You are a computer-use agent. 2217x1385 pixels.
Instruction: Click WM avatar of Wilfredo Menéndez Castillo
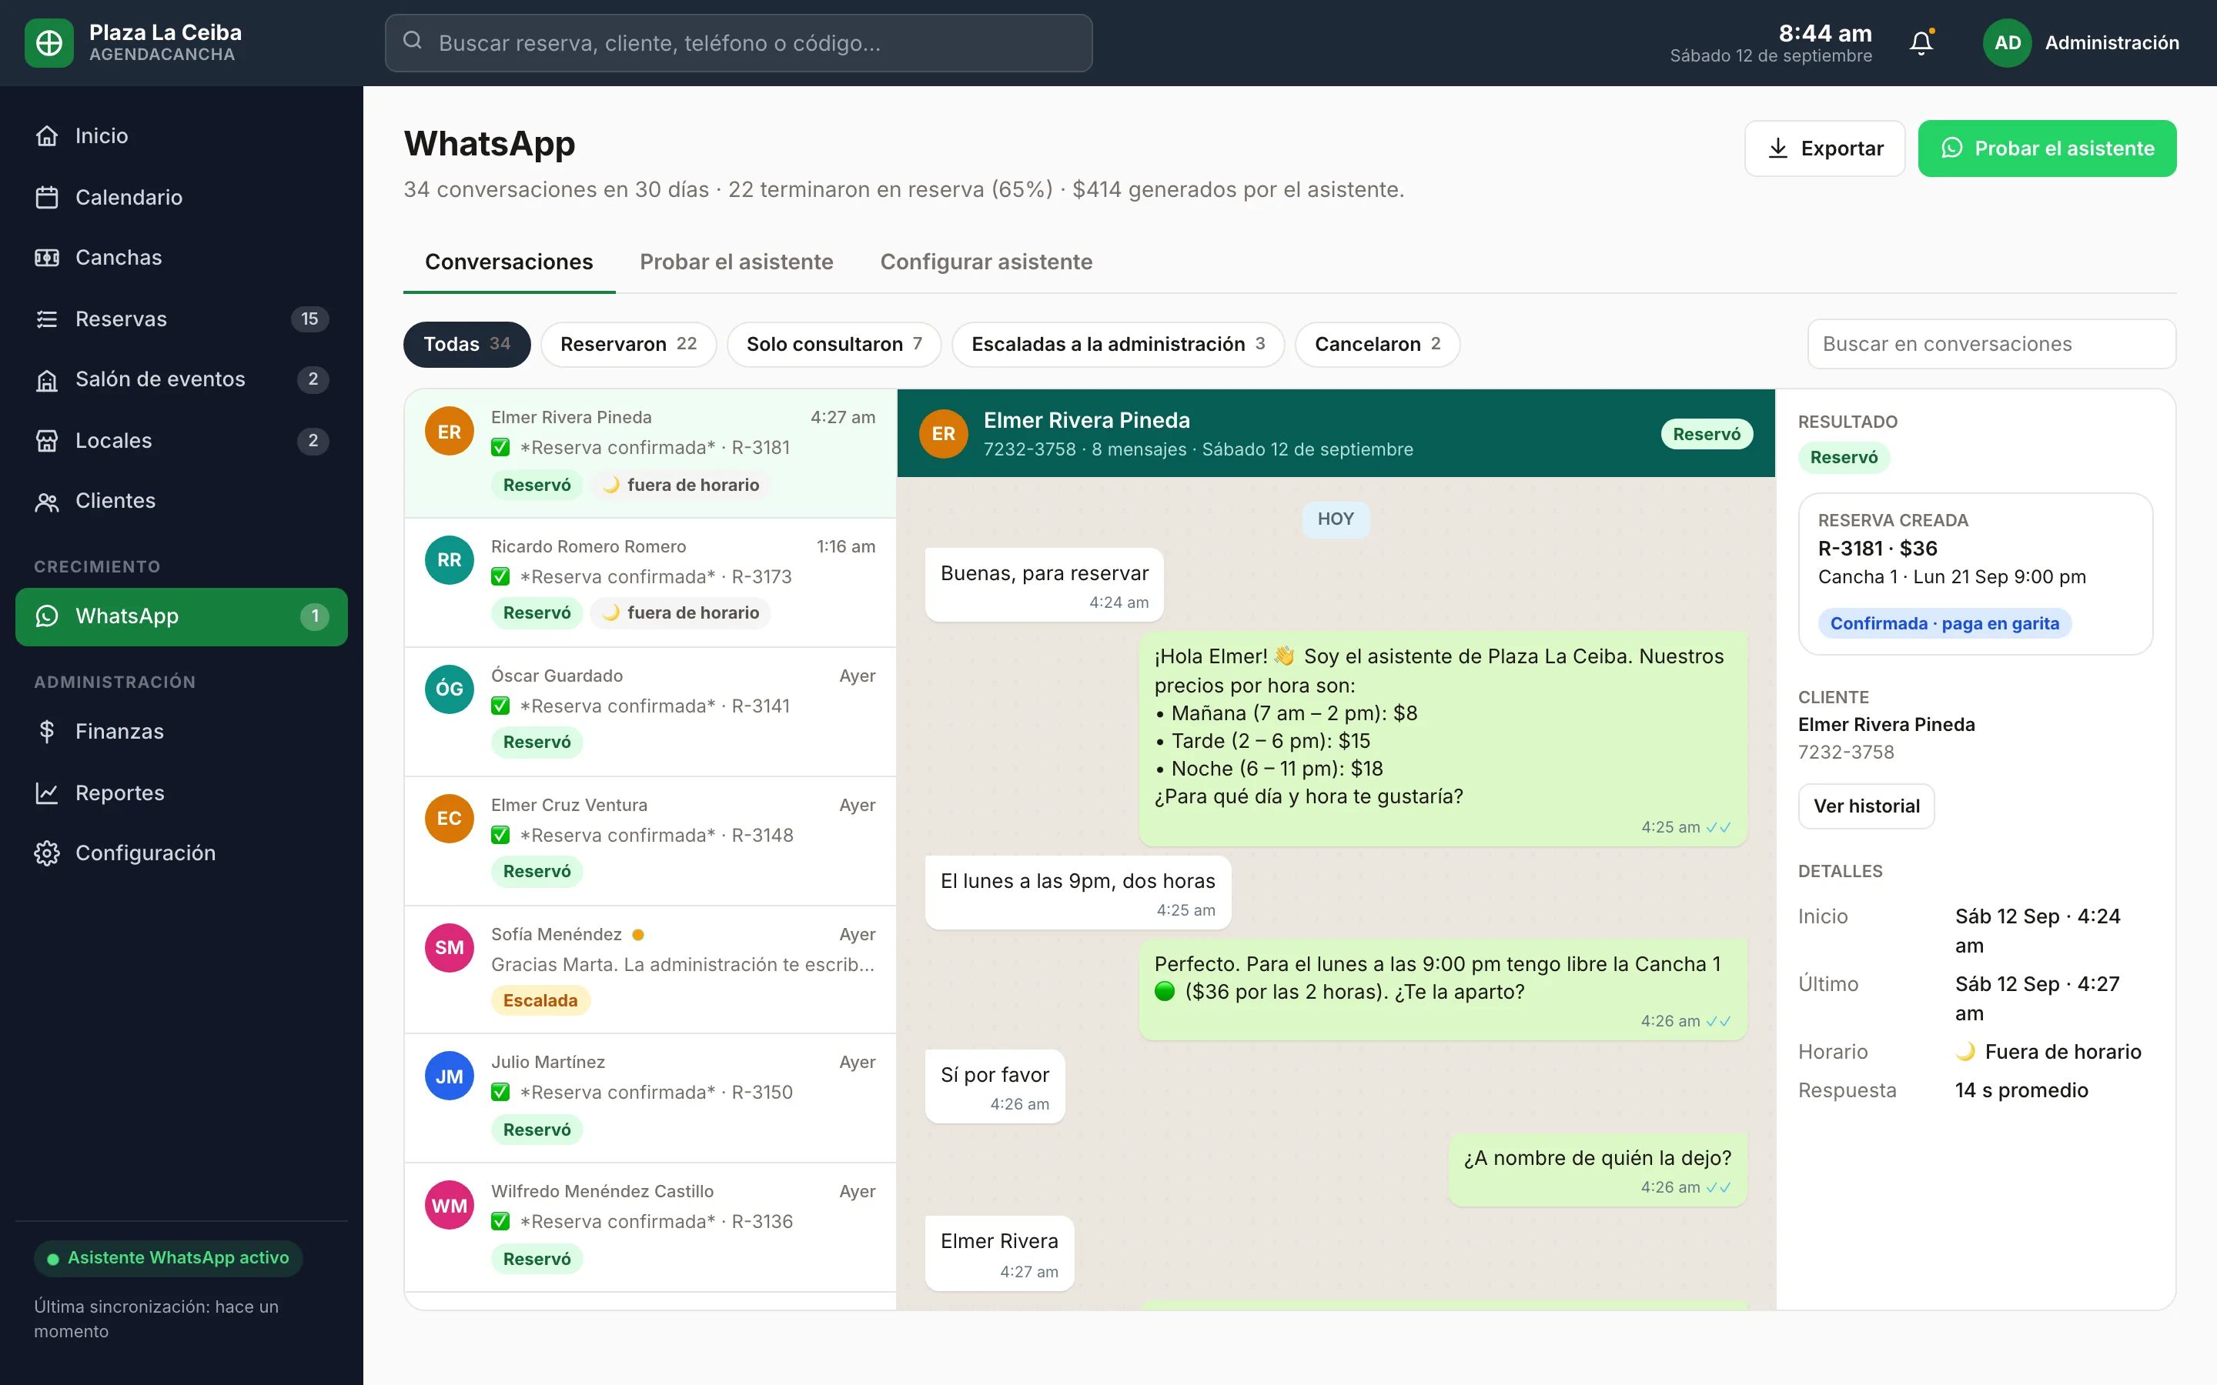coord(449,1206)
